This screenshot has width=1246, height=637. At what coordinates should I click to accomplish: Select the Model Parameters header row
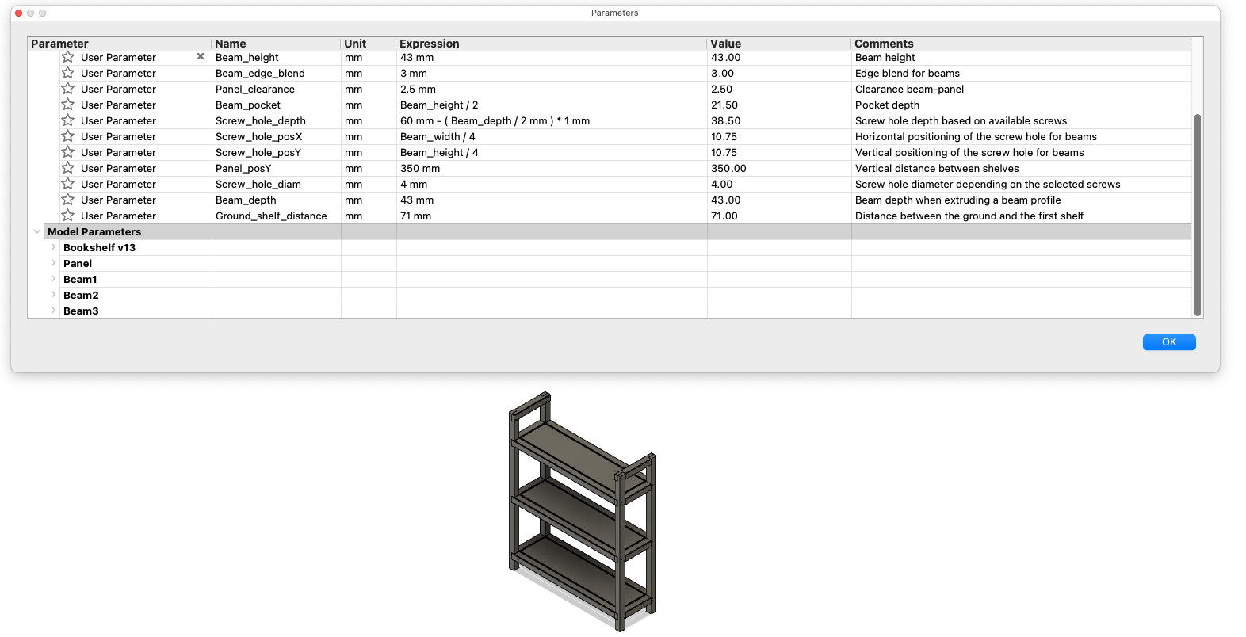tap(610, 231)
